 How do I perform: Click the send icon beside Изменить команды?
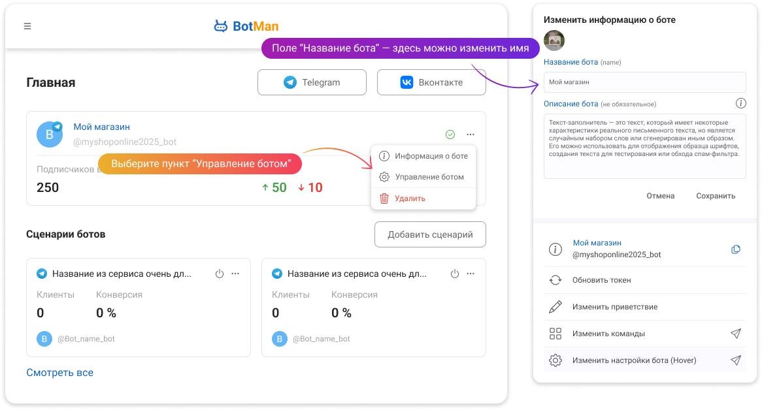736,333
